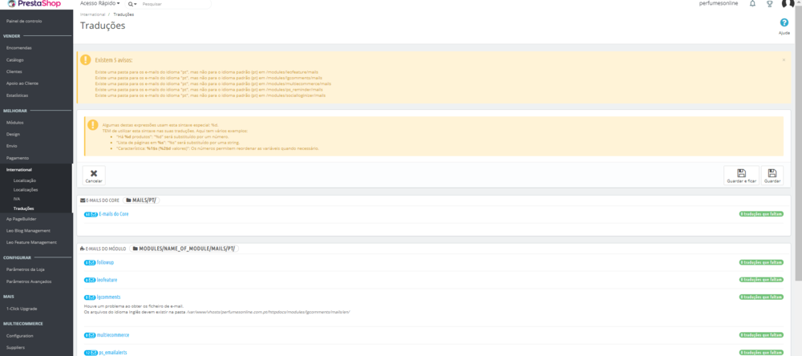This screenshot has height=356, width=802.
Task: Expand E-mails do Core section
Action: 114,214
